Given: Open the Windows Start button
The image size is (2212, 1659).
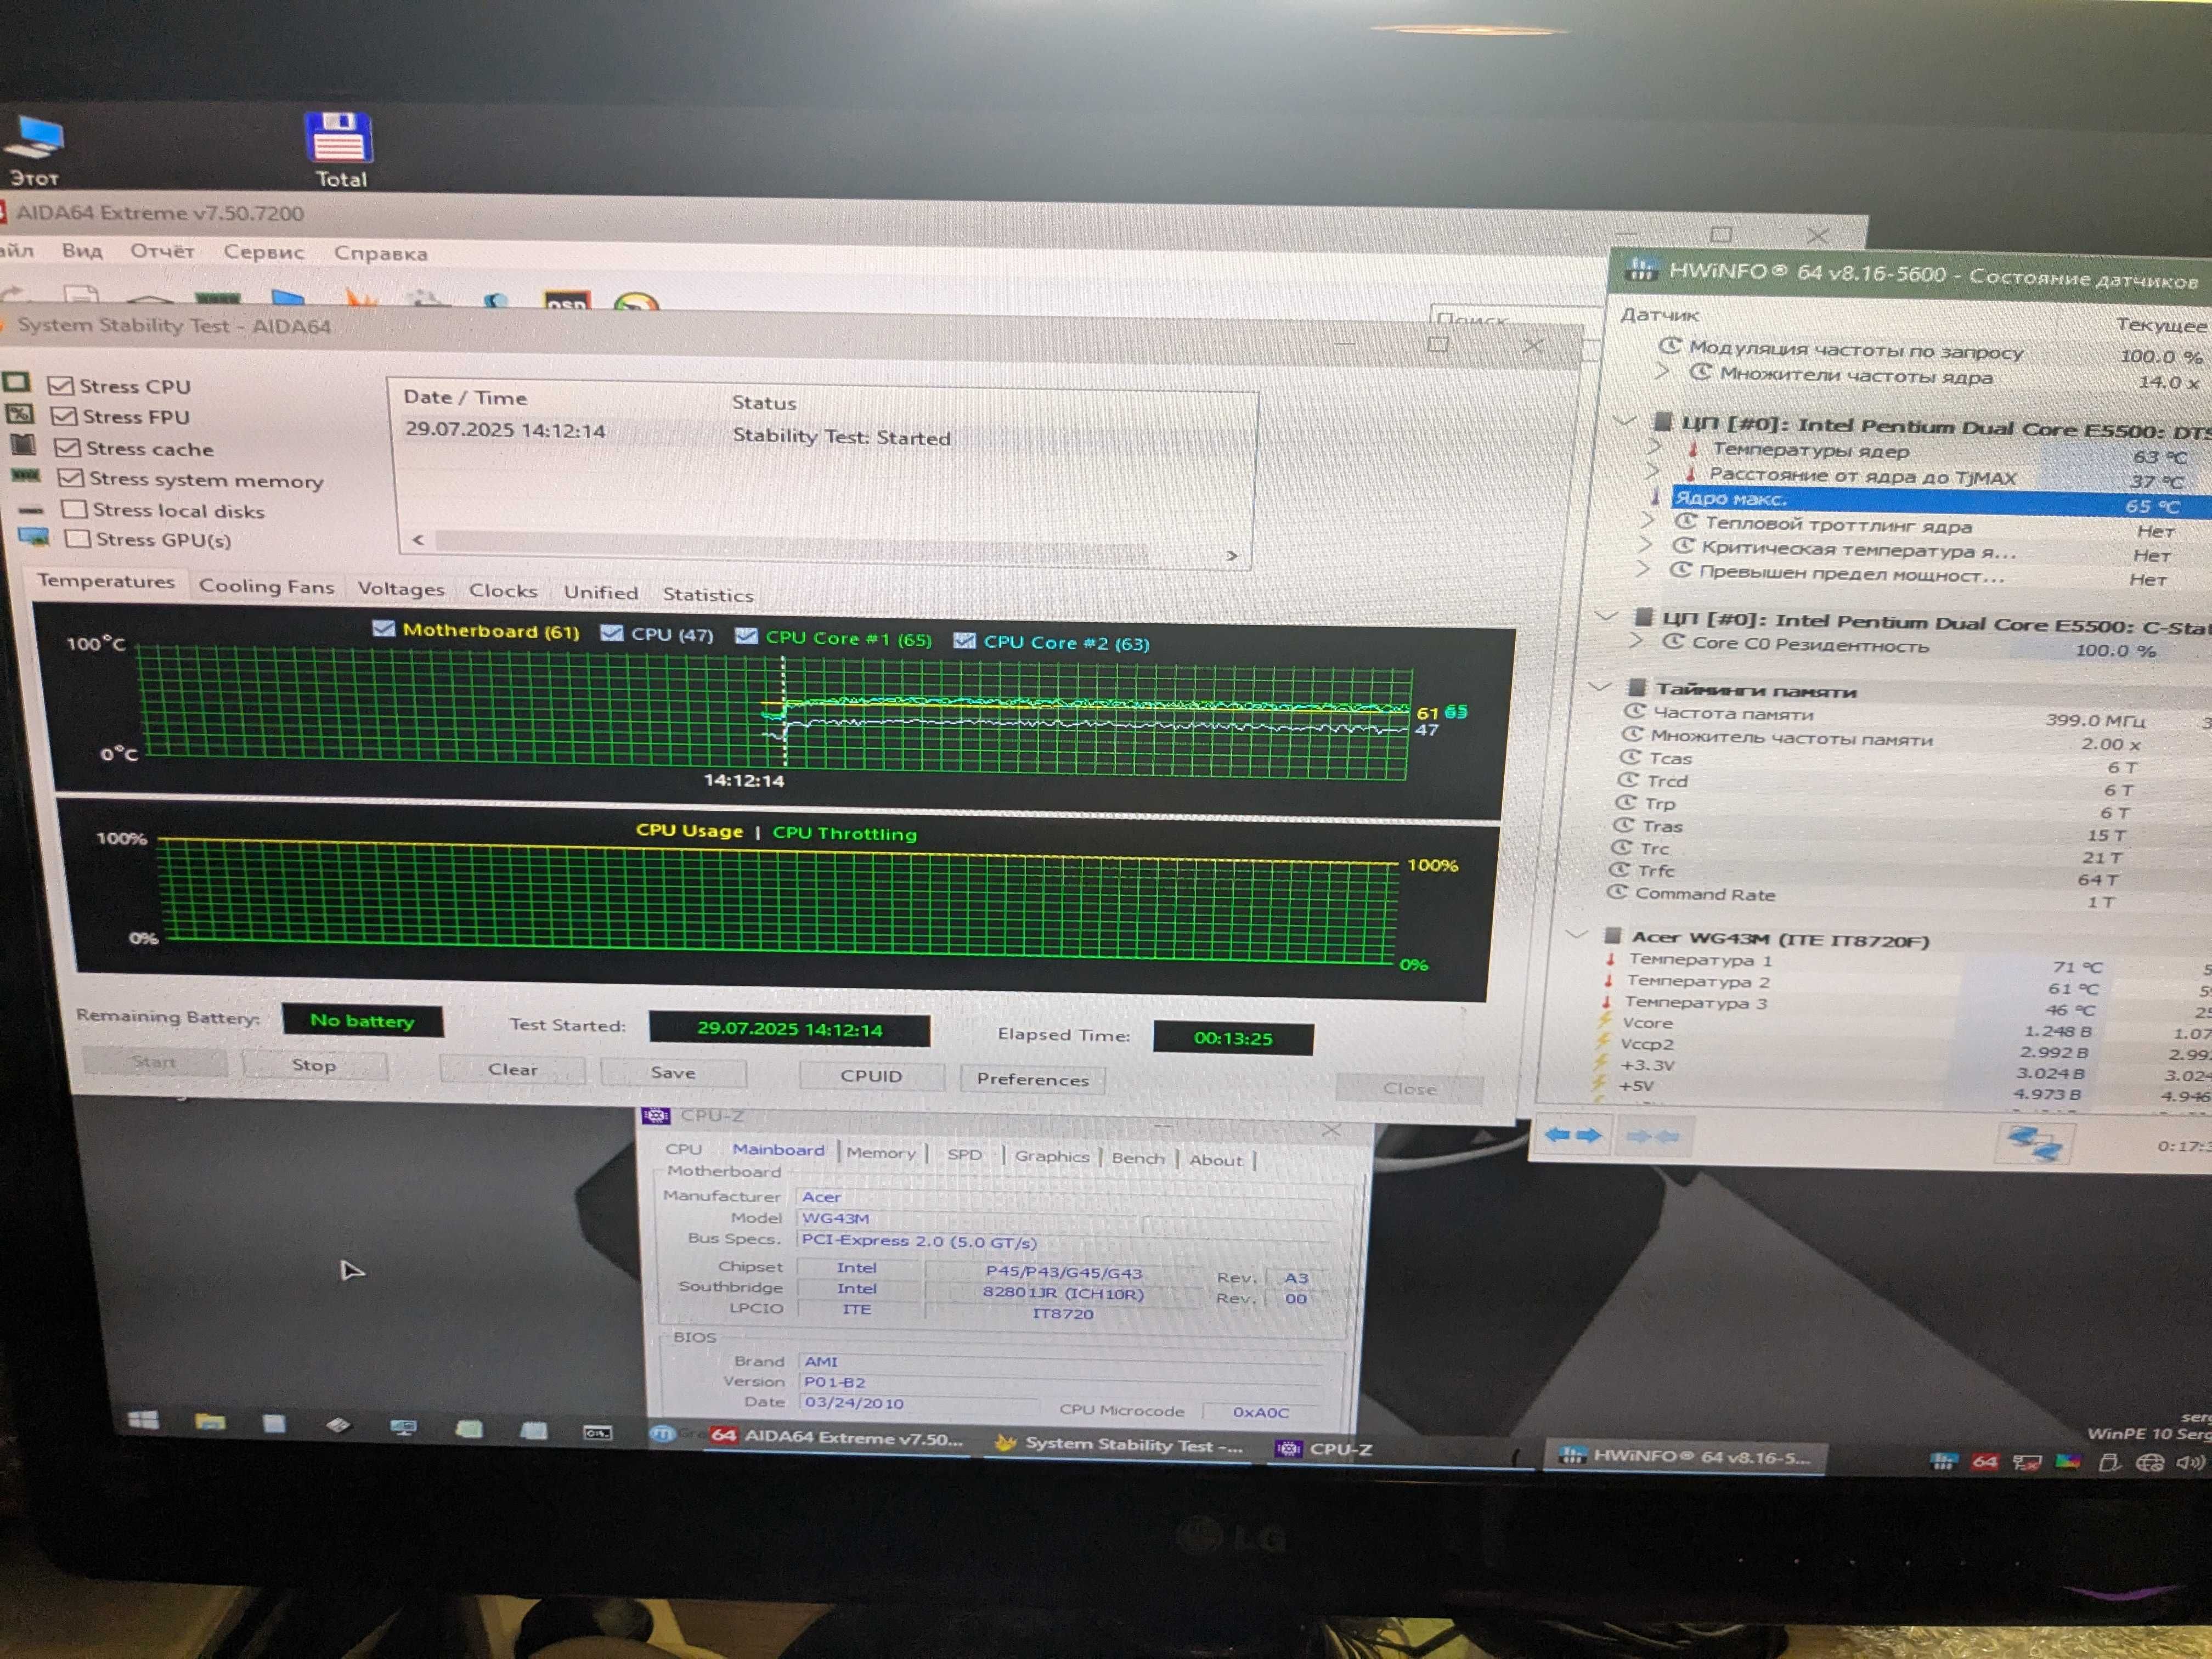Looking at the screenshot, I should (143, 1421).
